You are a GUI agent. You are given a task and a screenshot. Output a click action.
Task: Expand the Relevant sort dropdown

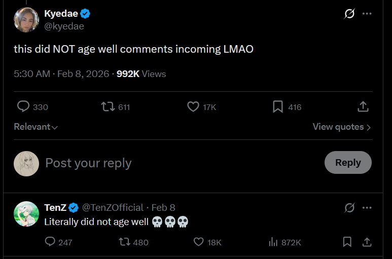coord(35,127)
